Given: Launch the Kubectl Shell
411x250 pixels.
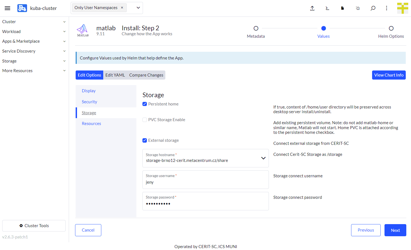Looking at the screenshot, I should click(327, 8).
